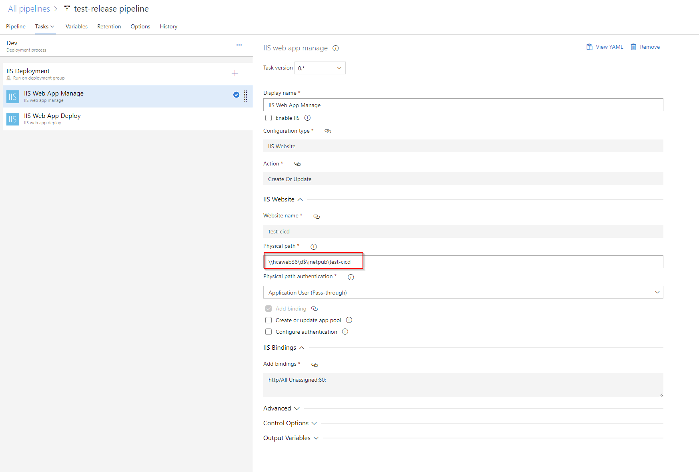
Task: Click the Display name input field
Action: [x=463, y=105]
